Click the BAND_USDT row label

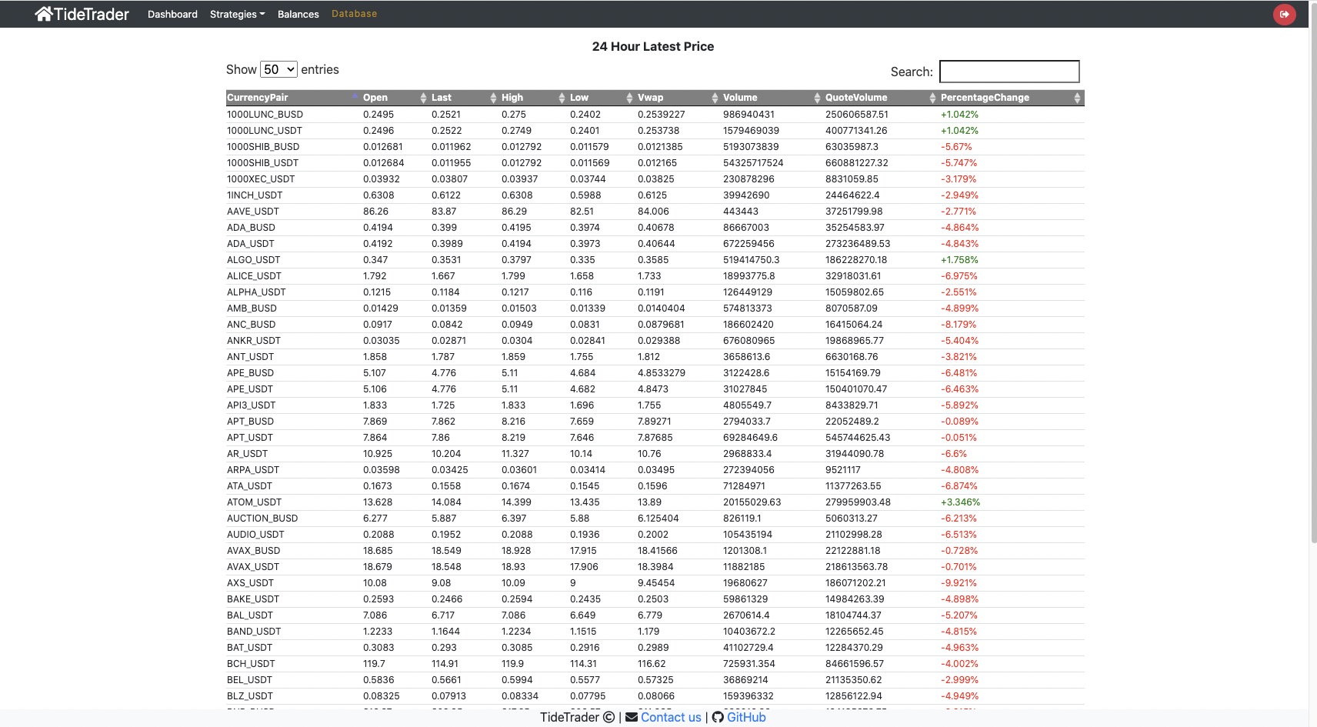coord(254,632)
